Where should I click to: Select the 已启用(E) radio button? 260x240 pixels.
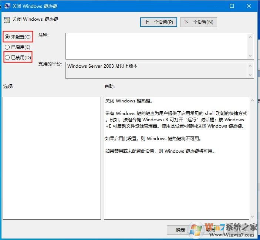pyautogui.click(x=17, y=47)
